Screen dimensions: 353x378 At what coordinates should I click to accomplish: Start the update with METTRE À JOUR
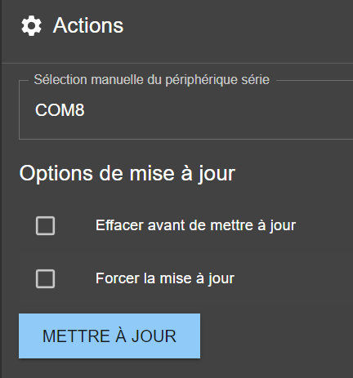click(x=109, y=336)
